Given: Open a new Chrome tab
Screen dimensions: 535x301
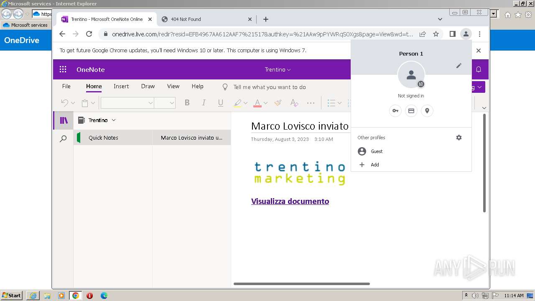Looking at the screenshot, I should [266, 19].
